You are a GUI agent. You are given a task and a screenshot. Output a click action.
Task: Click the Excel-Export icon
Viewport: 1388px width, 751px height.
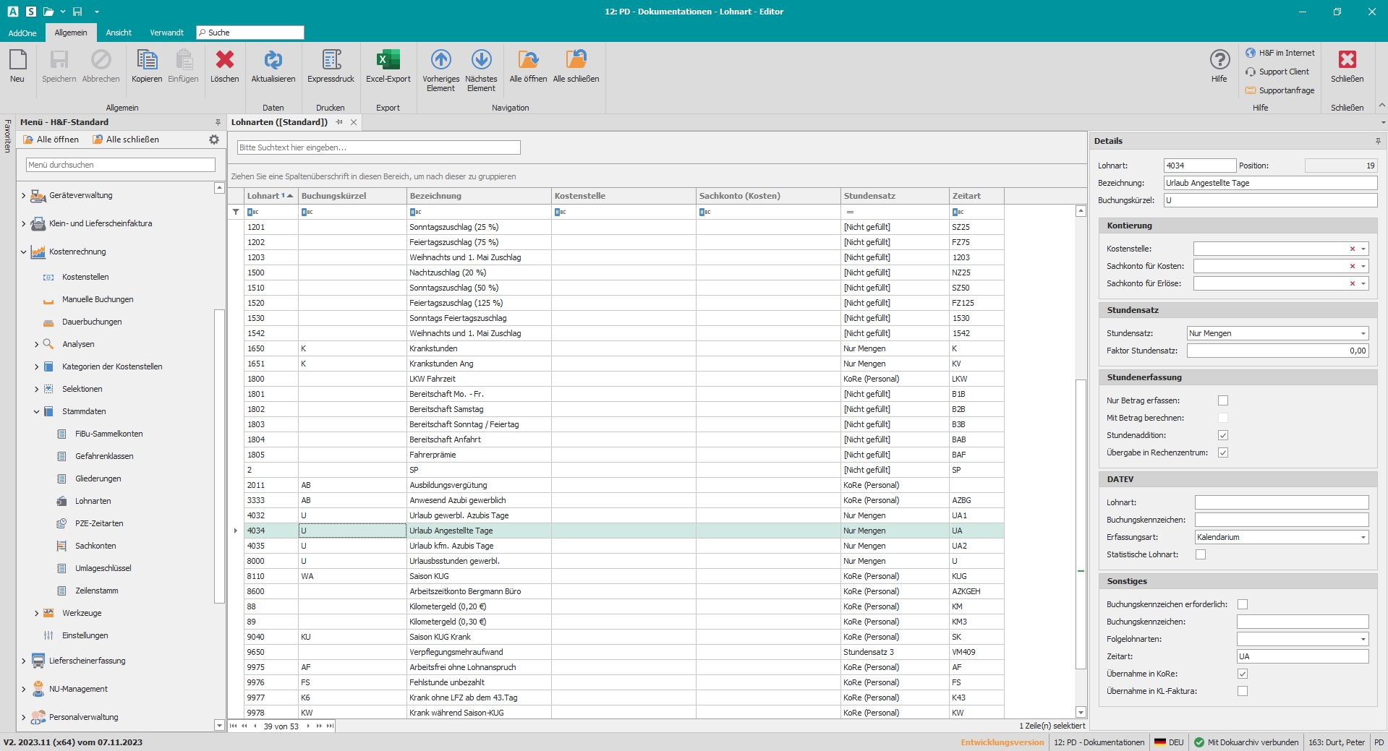pos(388,61)
